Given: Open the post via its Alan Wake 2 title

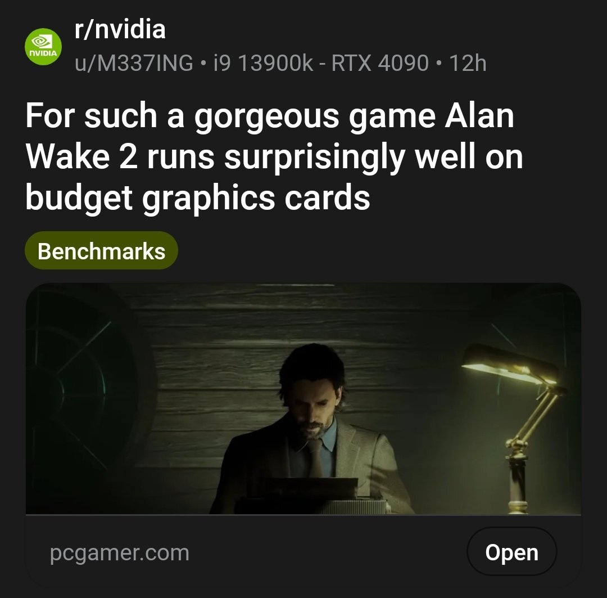Looking at the screenshot, I should tap(274, 156).
